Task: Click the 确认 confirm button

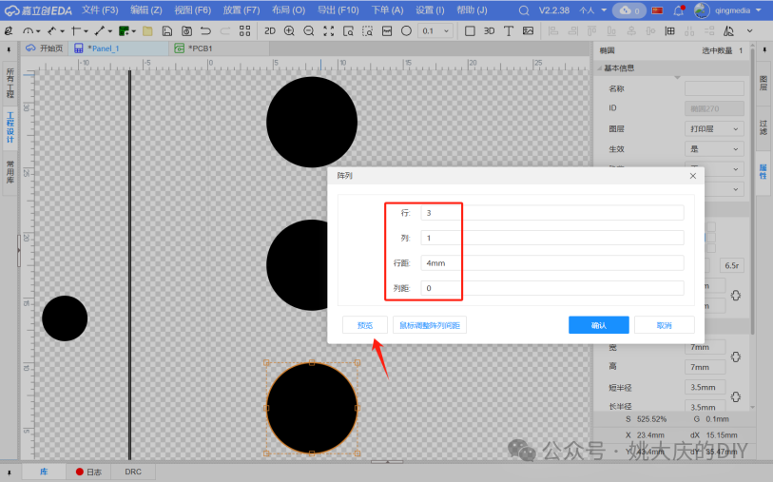Action: click(598, 325)
